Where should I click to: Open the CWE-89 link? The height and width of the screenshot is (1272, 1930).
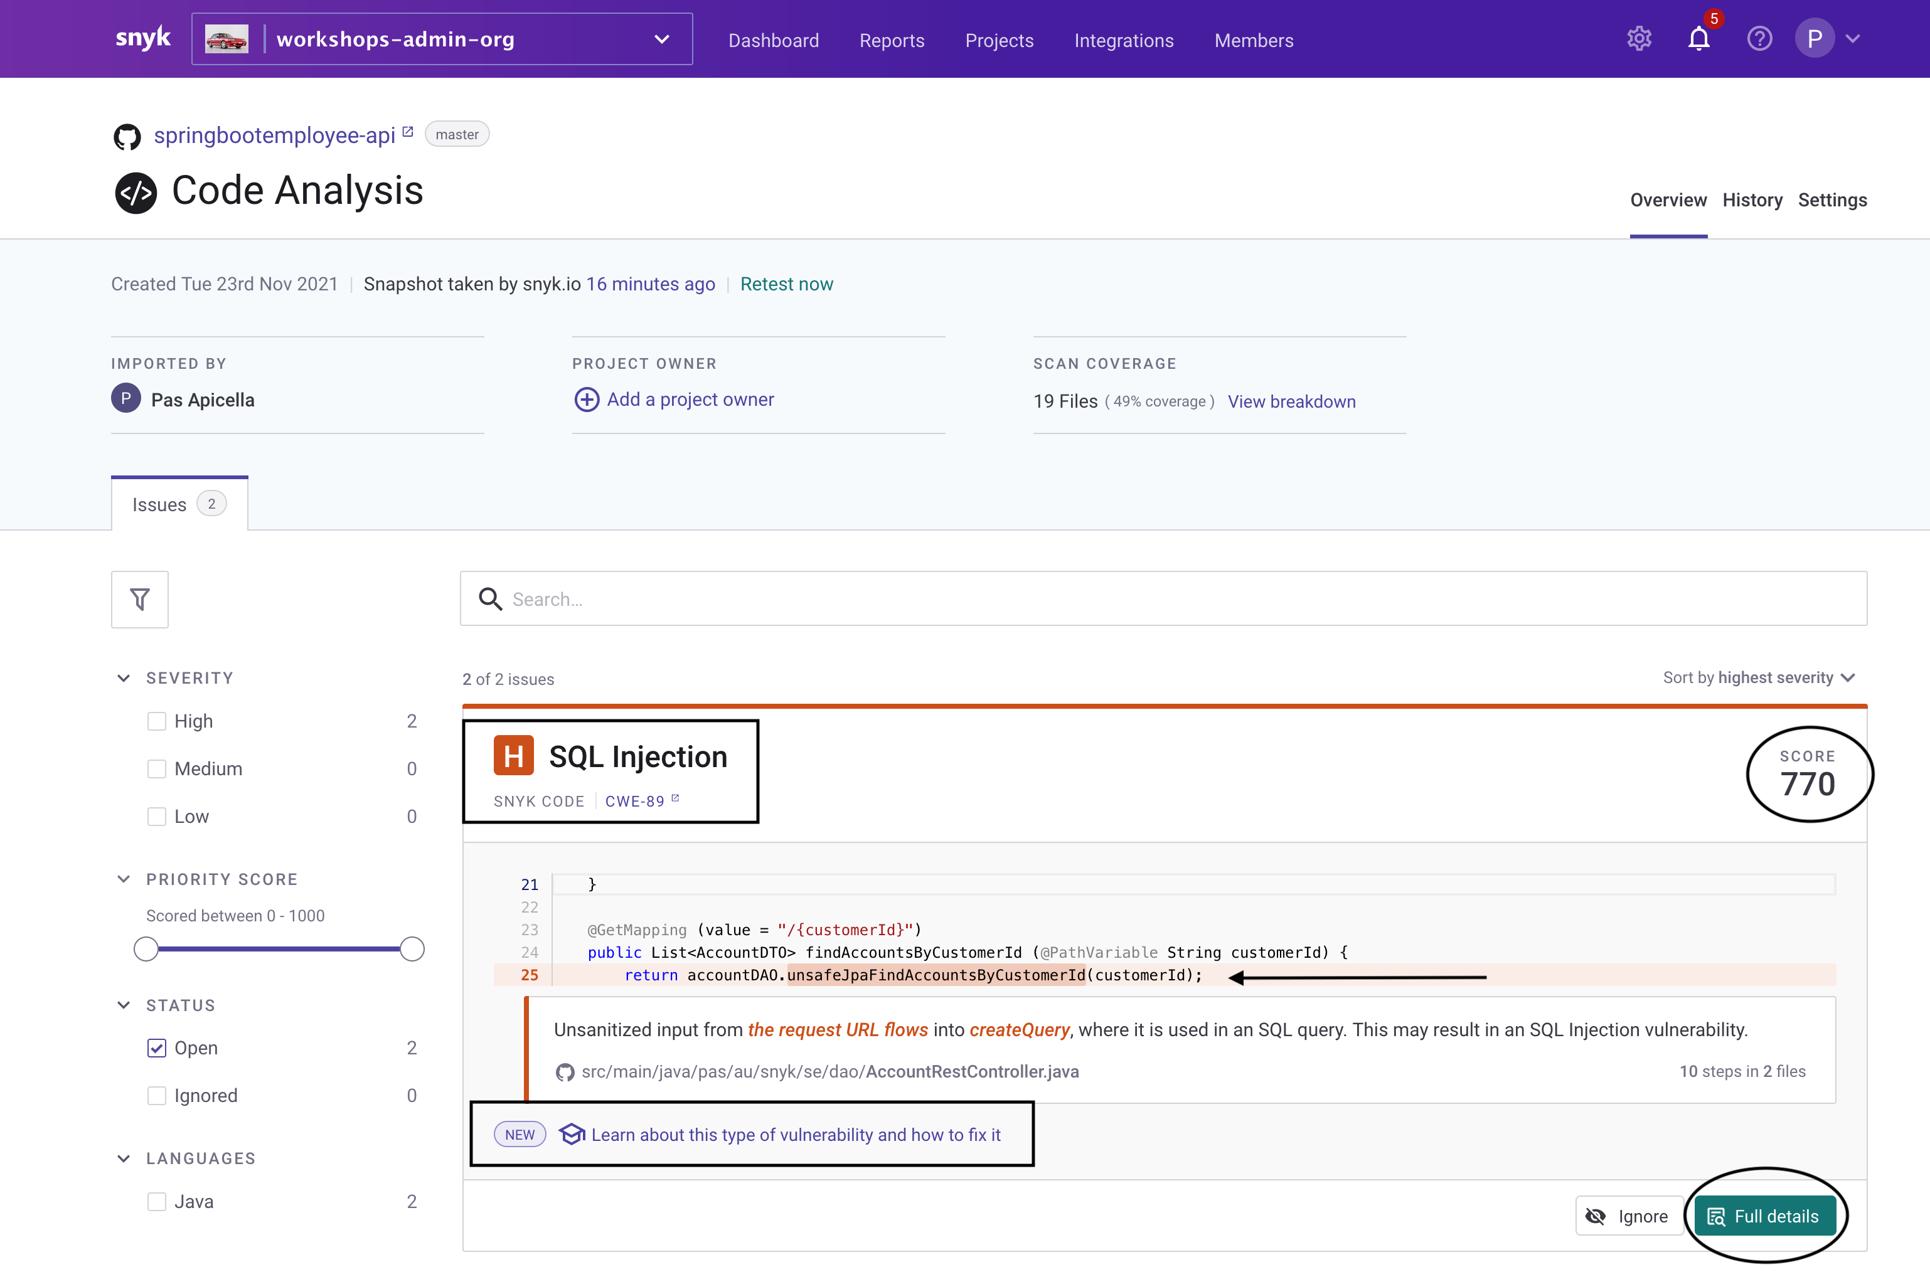634,801
